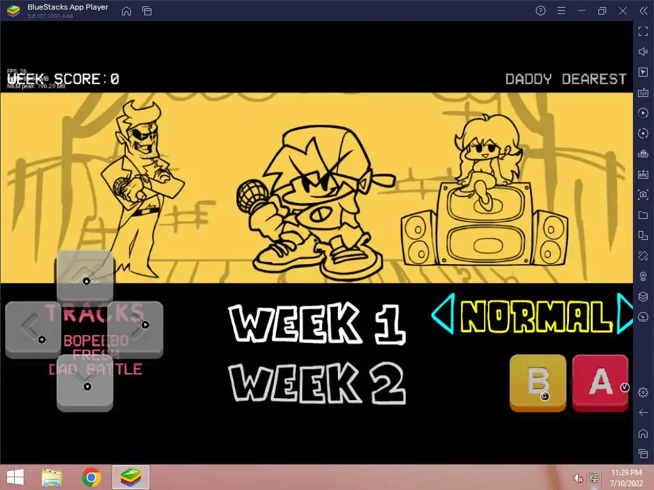Select WEEK 2 in the story menu

317,383
